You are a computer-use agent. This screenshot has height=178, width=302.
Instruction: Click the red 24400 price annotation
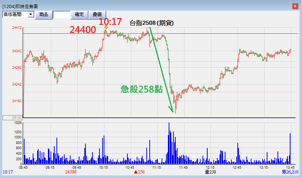coord(83,30)
